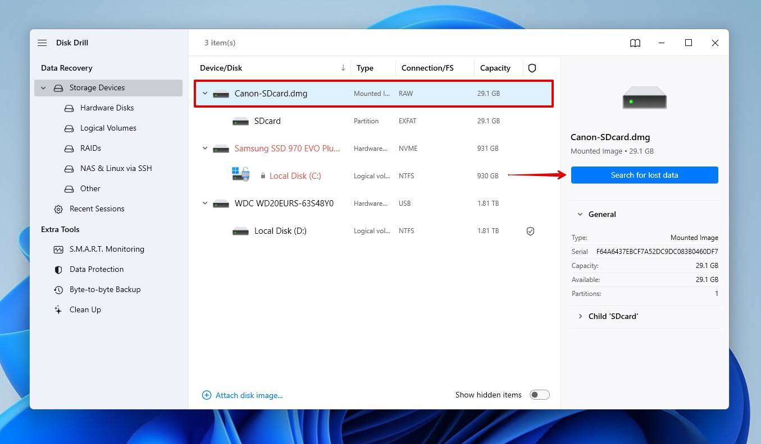This screenshot has width=761, height=444.
Task: Select the Local Disk (C:) row
Action: [373, 176]
